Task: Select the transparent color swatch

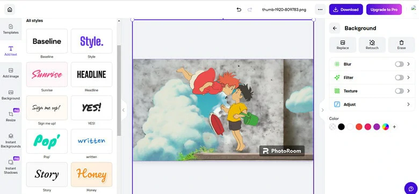Action: pyautogui.click(x=333, y=127)
